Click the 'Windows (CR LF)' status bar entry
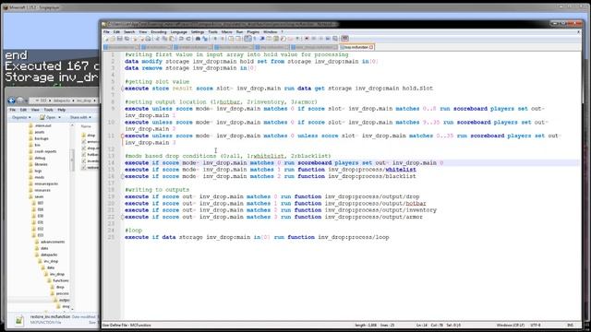This screenshot has width=591, height=332. pos(511,325)
